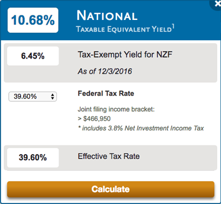This screenshot has height=204, width=221.
Task: Open footnote 1 superscript link
Action: click(x=173, y=27)
